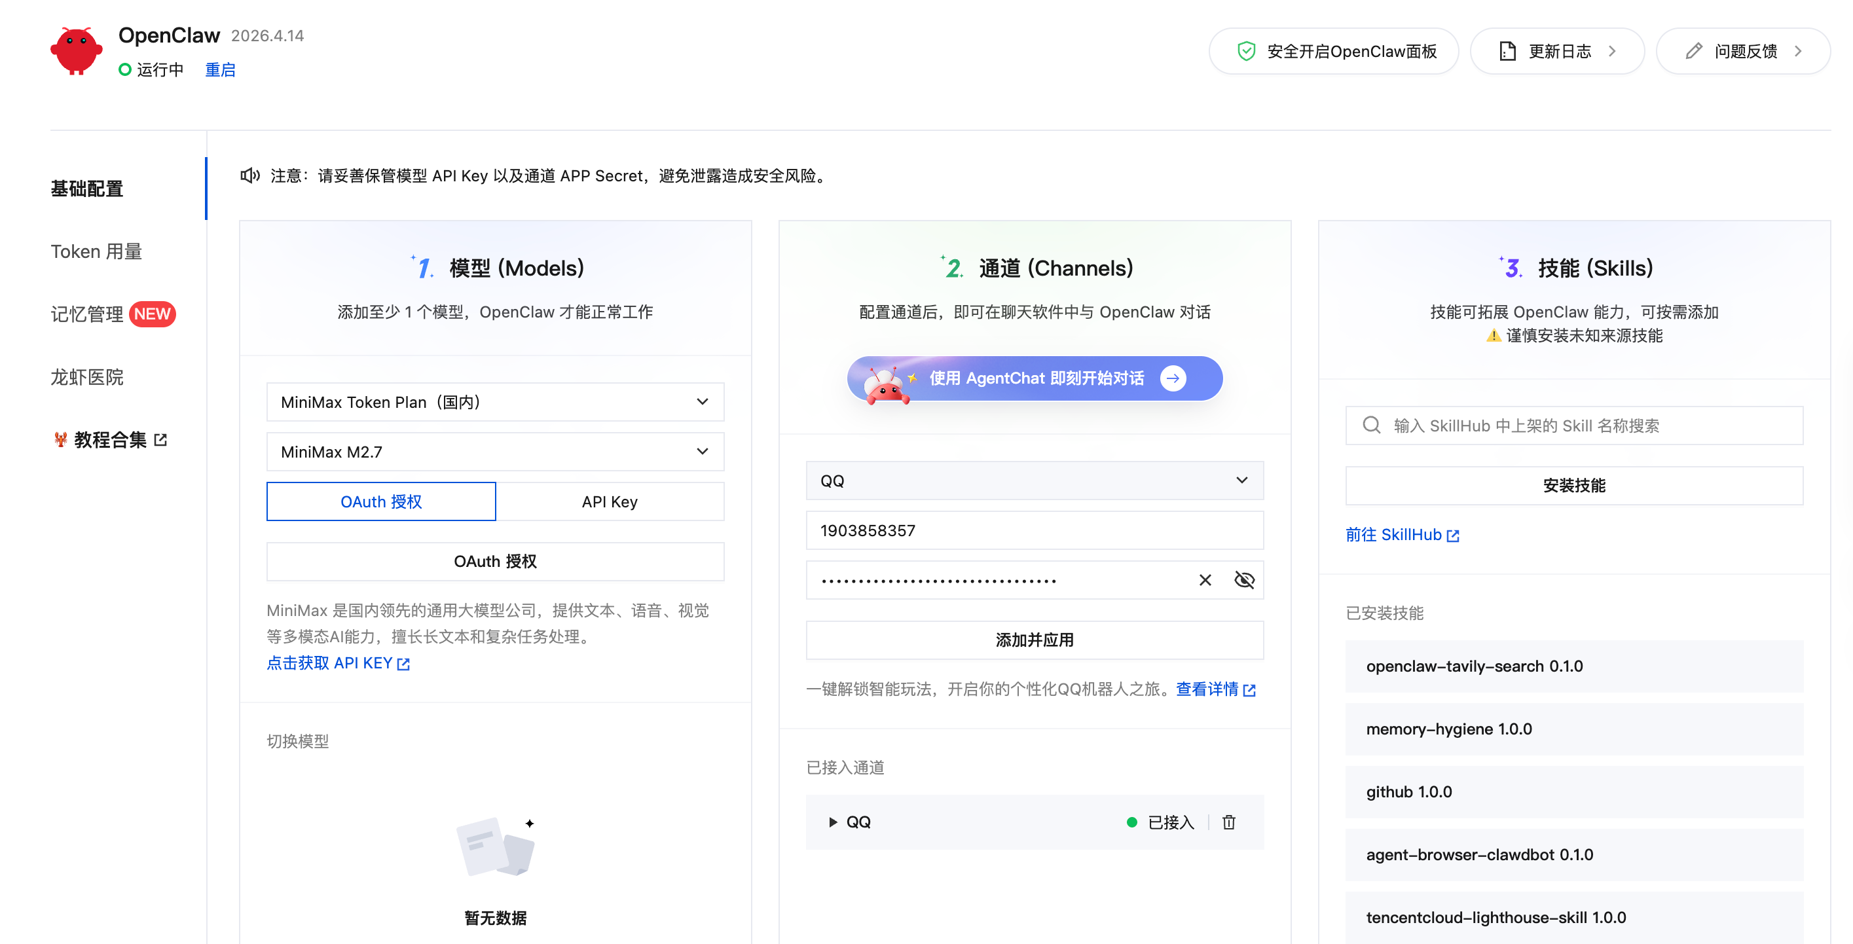Click the wide OAuth 授权 authorize button
1853x944 pixels.
coord(495,561)
